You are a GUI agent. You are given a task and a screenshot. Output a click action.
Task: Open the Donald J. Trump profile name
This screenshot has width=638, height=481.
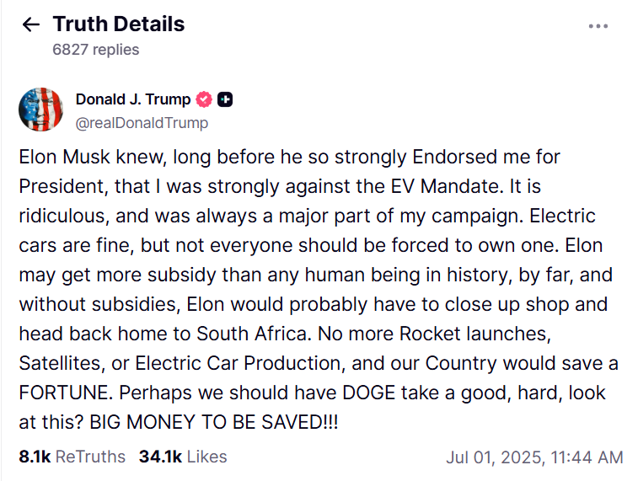(x=133, y=99)
